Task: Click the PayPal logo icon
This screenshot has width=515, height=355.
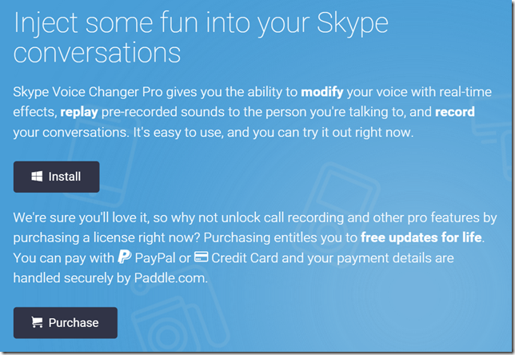Action: click(x=124, y=257)
